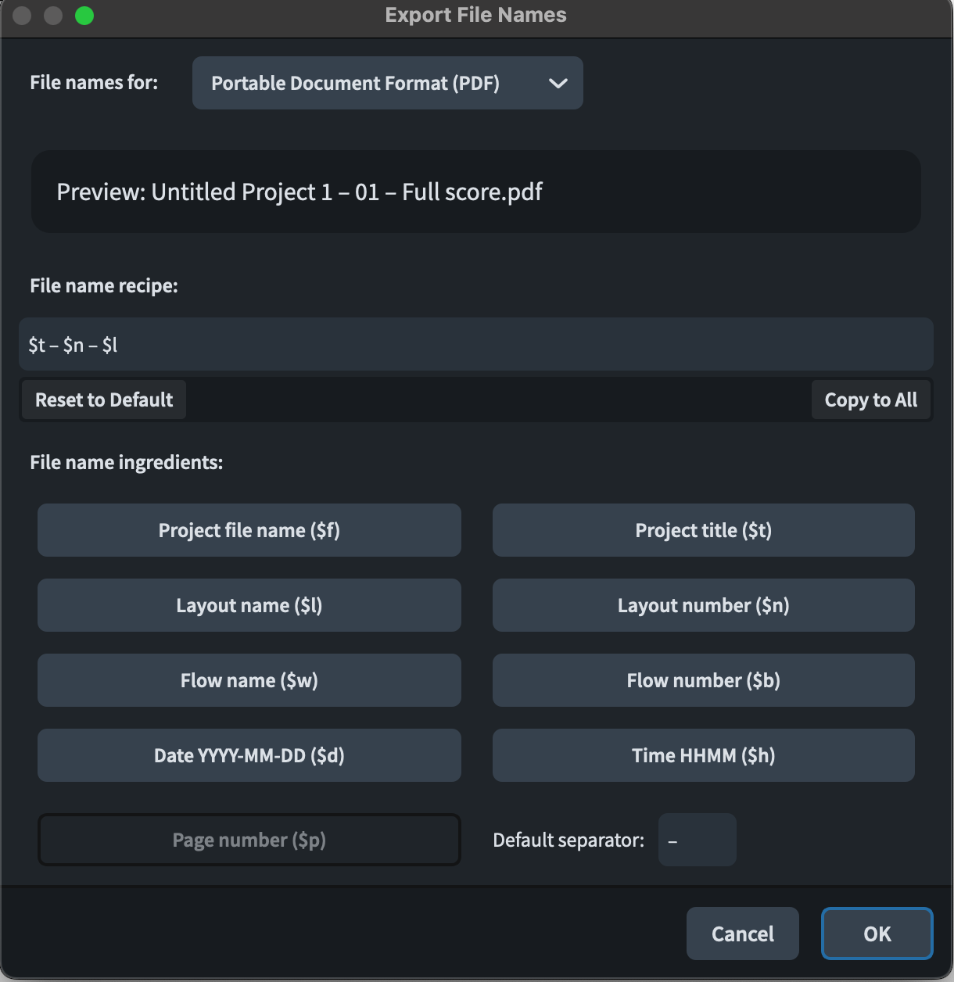Image resolution: width=954 pixels, height=982 pixels.
Task: Insert the Flow number ($b) ingredient
Action: pos(703,680)
